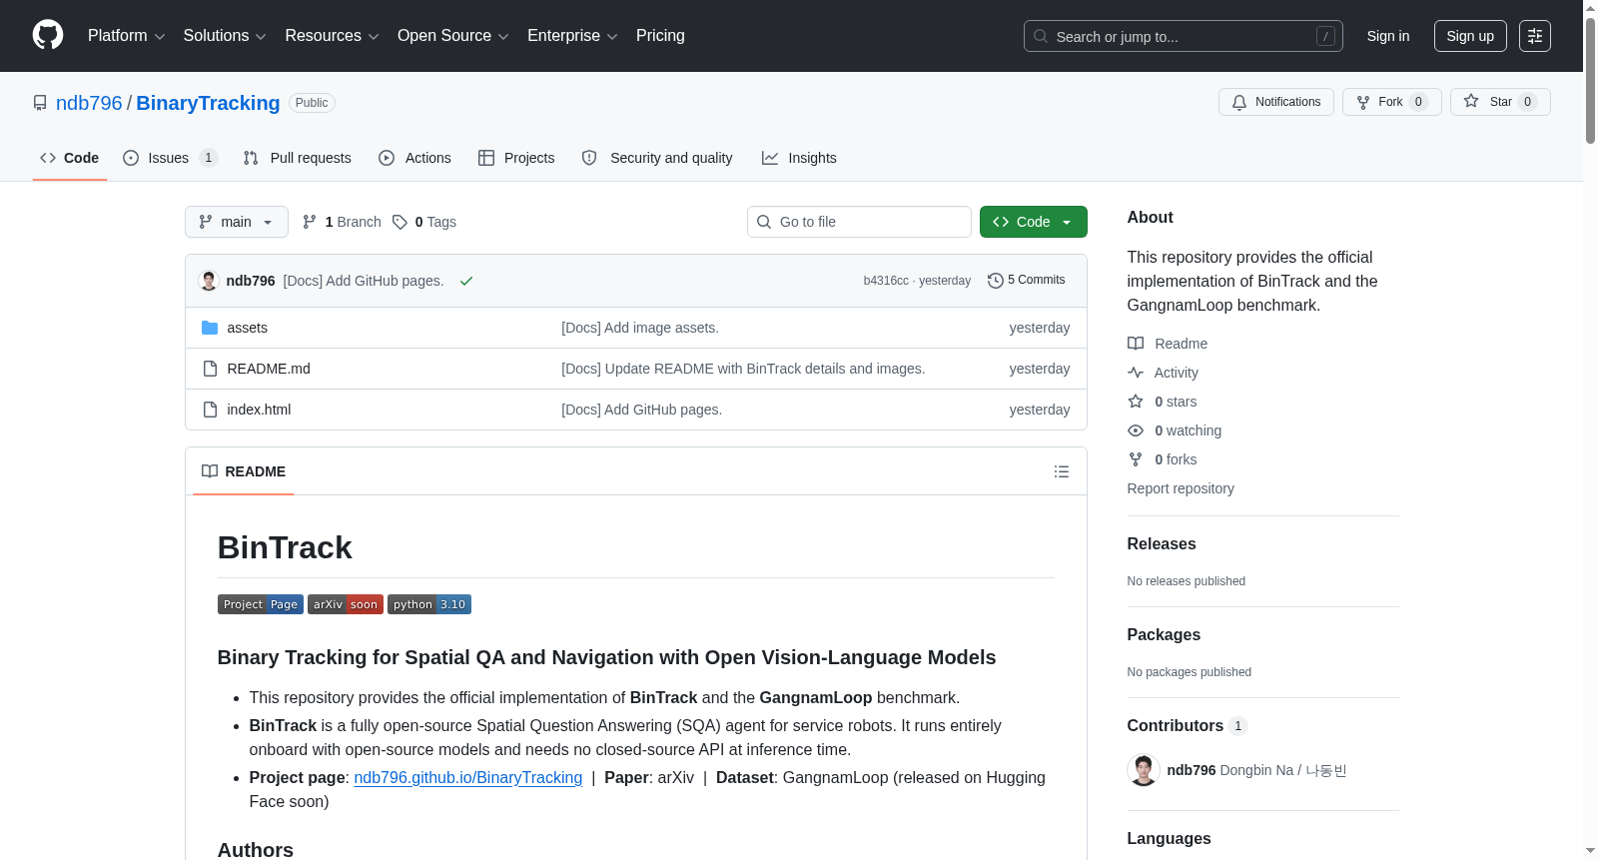Open the Projects tab
This screenshot has width=1598, height=860.
(516, 158)
